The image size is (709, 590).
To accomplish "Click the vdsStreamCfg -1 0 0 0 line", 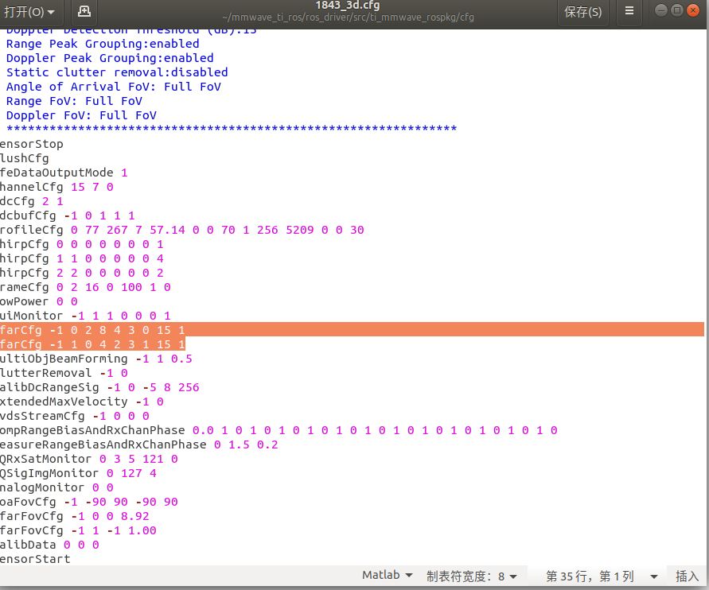I will [x=75, y=417].
